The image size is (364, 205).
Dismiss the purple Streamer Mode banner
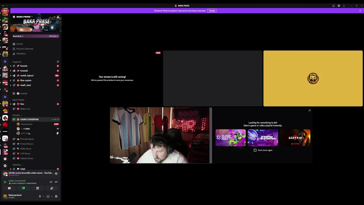pyautogui.click(x=360, y=11)
